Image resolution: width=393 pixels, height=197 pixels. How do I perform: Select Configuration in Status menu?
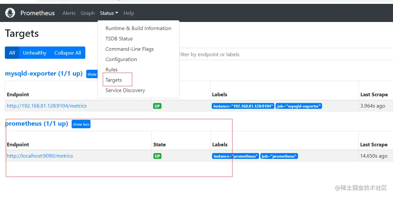pos(138,59)
